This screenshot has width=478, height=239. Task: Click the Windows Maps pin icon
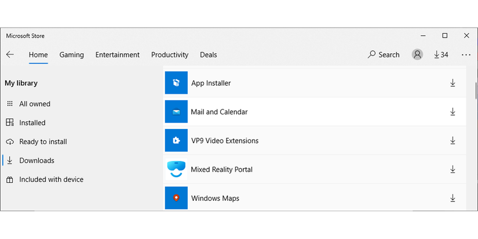[x=176, y=198]
